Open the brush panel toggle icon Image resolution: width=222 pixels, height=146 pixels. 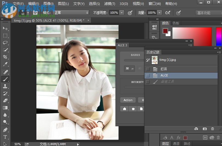point(35,13)
